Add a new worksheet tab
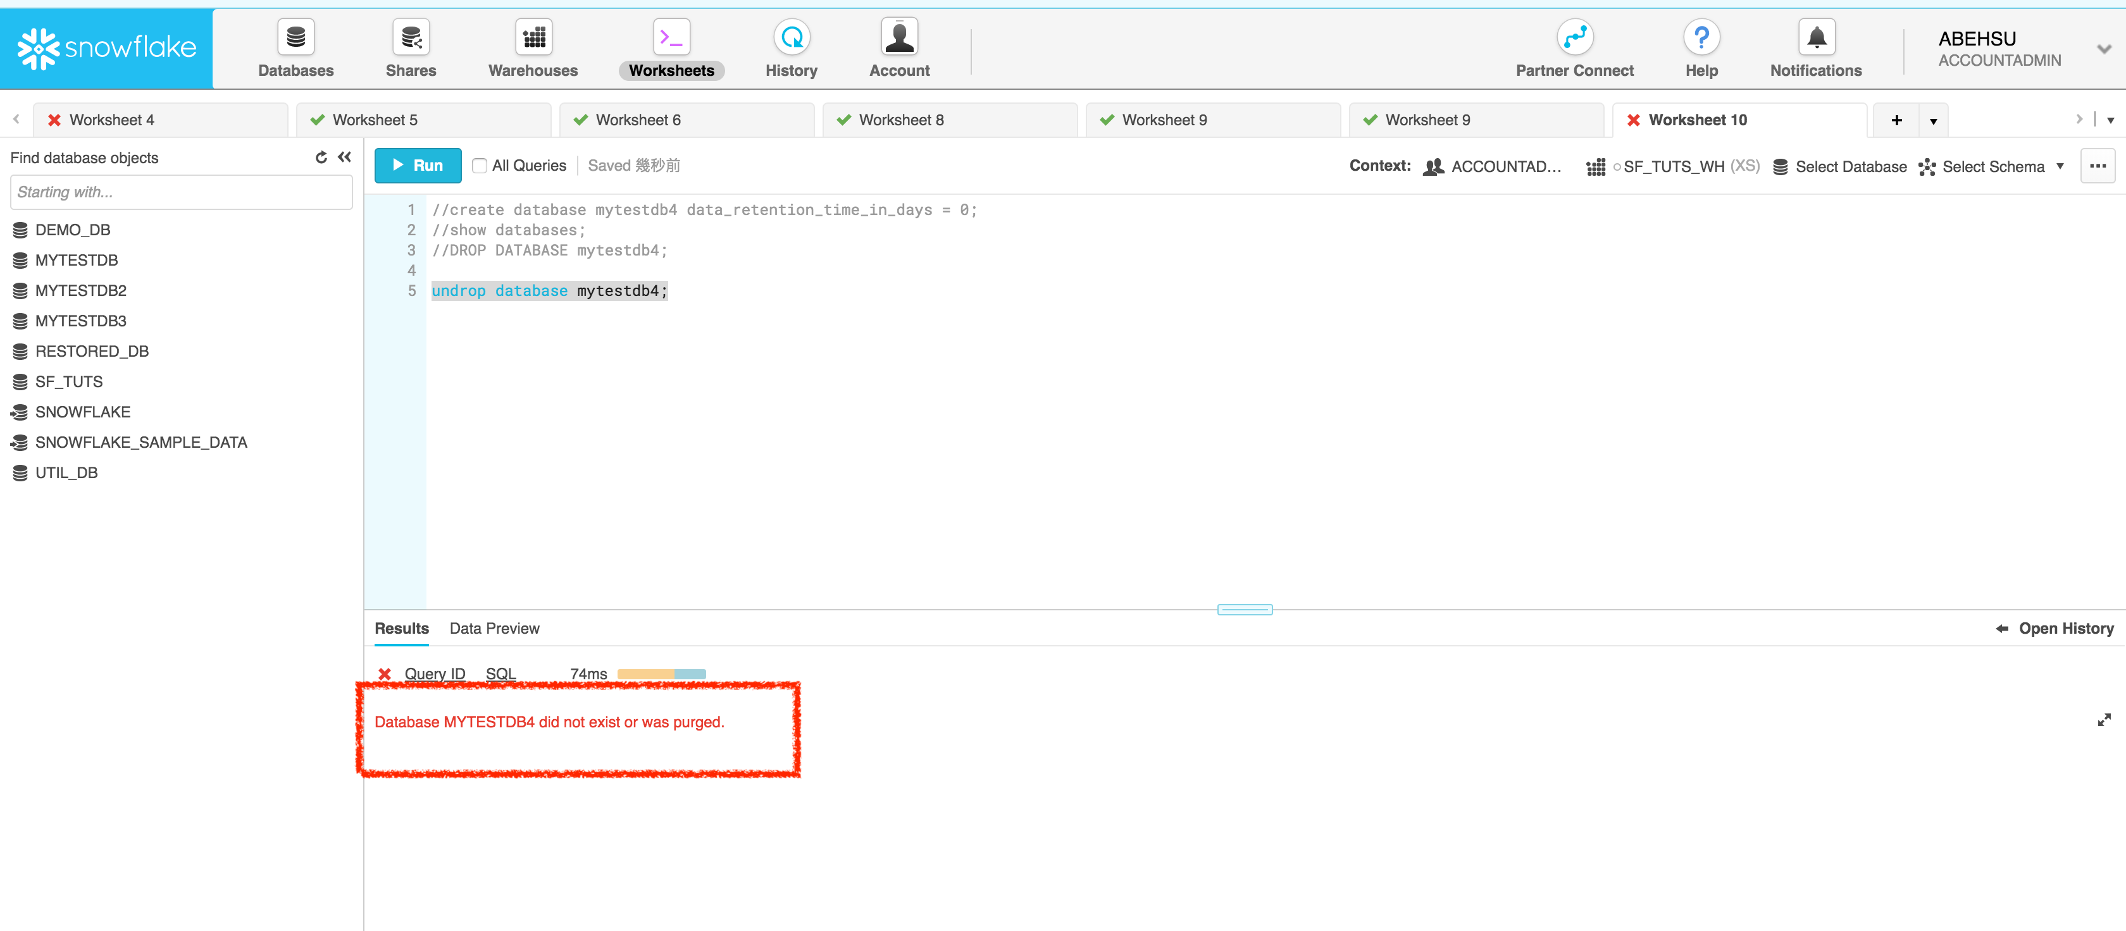 click(x=1896, y=120)
